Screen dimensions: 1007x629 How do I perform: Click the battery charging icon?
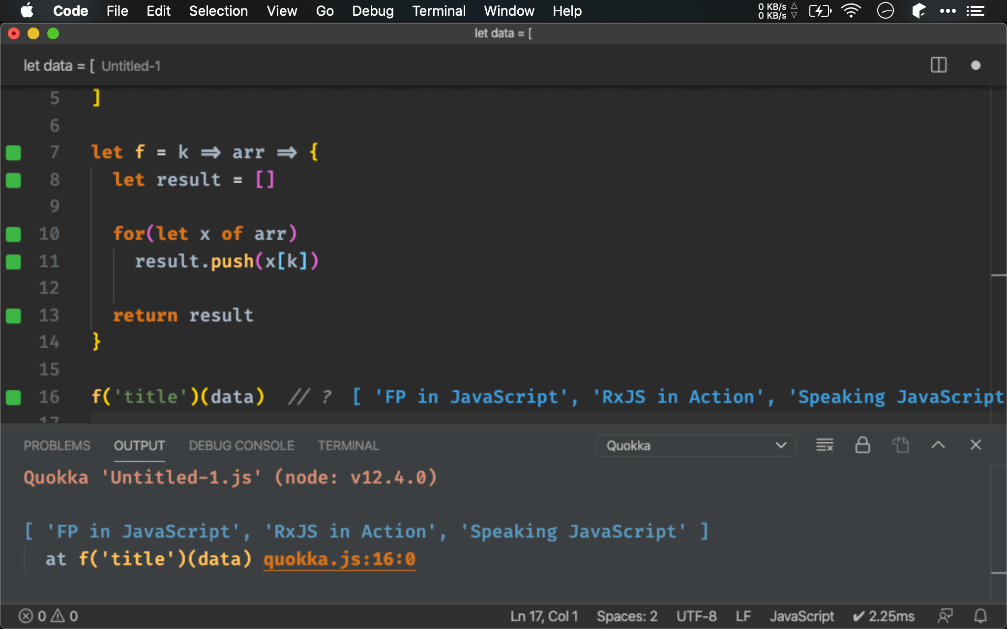tap(820, 11)
